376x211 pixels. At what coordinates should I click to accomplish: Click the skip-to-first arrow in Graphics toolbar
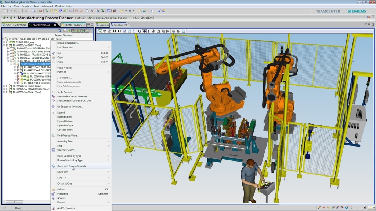115,31
